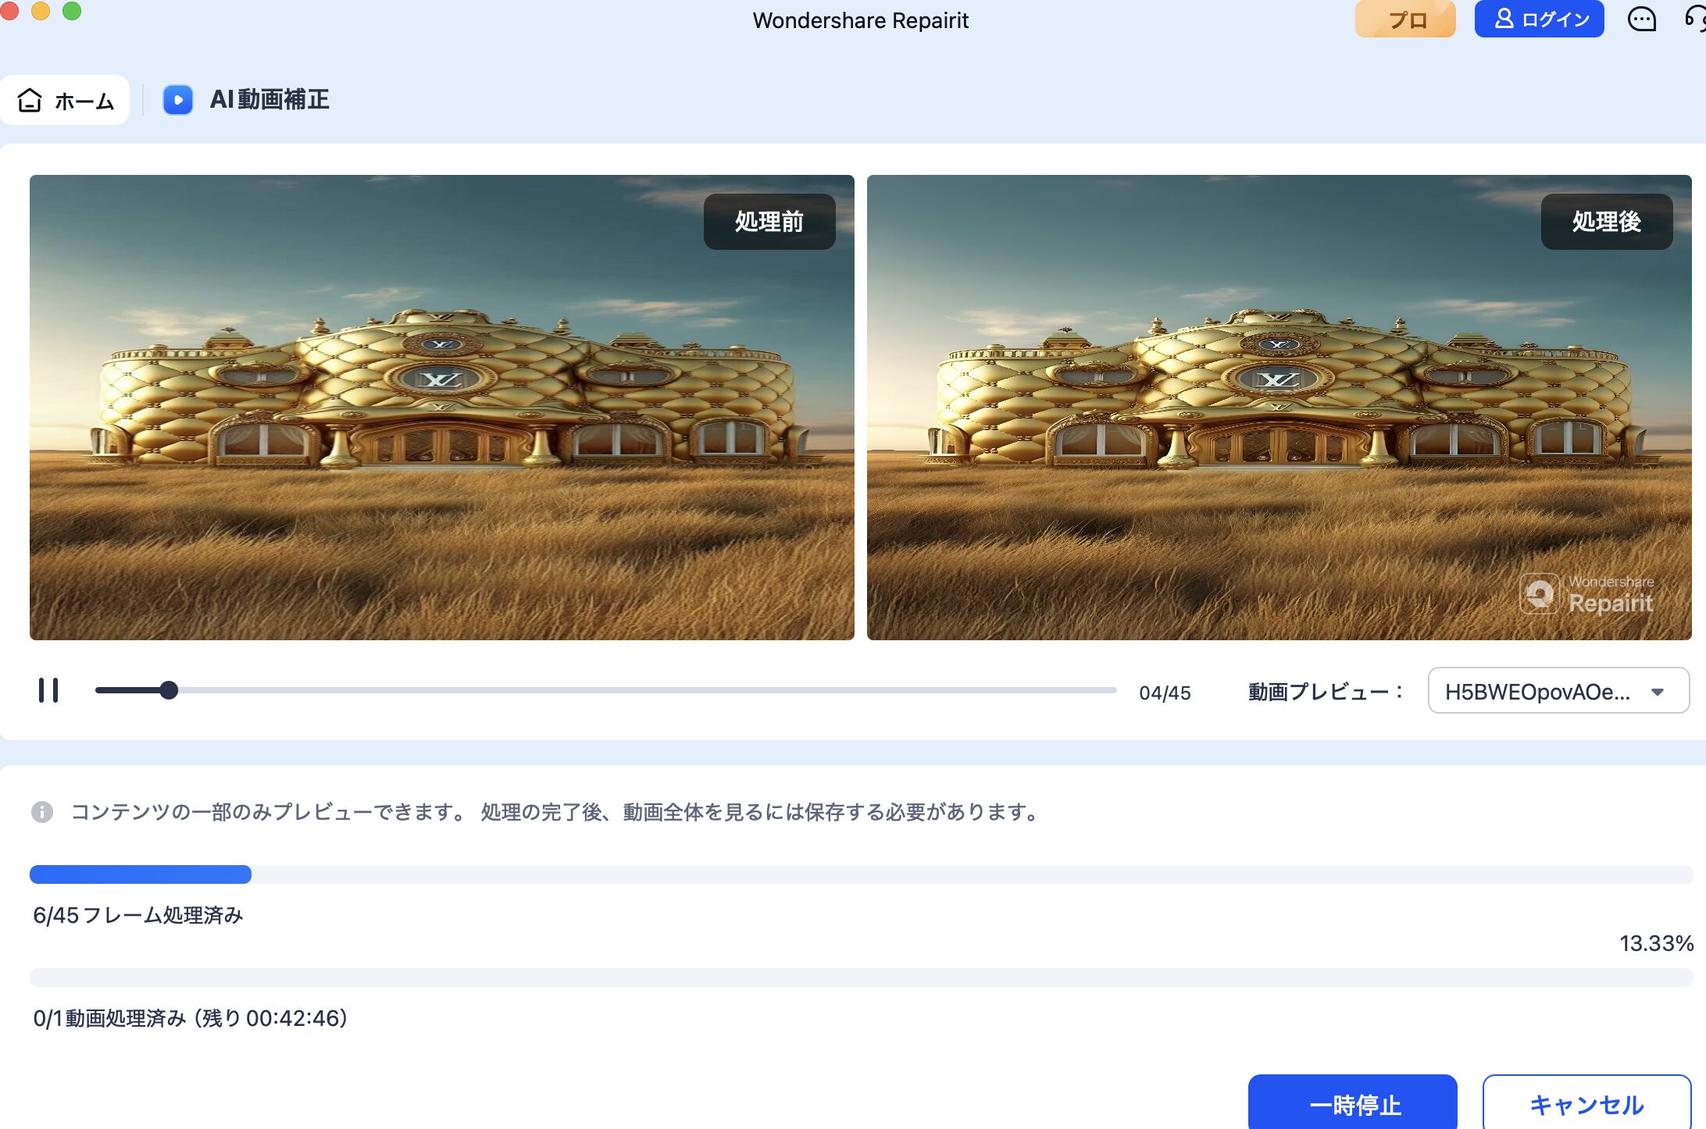The image size is (1706, 1129).
Task: Click the frame processing progress bar
Action: click(x=861, y=874)
